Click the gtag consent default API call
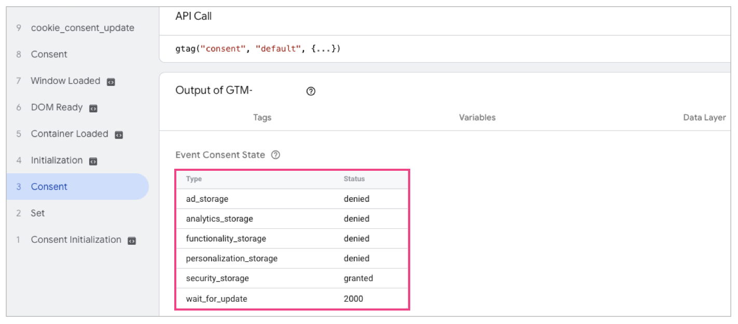The image size is (738, 324). 258,49
